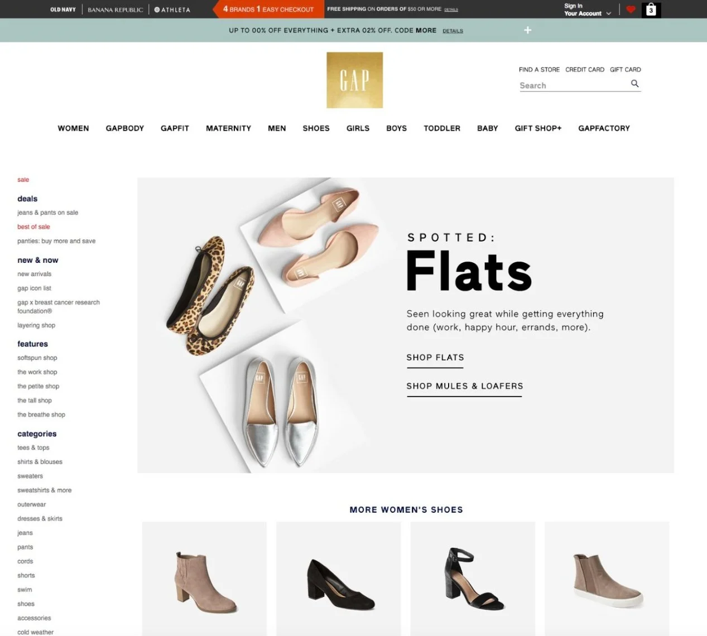Screen dimensions: 707x636
Task: Open the black block-heel pump thumbnail
Action: click(338, 579)
